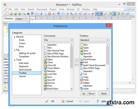Click the Toolbars list scrollbar thumb
Viewport: 139px width, 109px height.
pyautogui.click(x=108, y=55)
